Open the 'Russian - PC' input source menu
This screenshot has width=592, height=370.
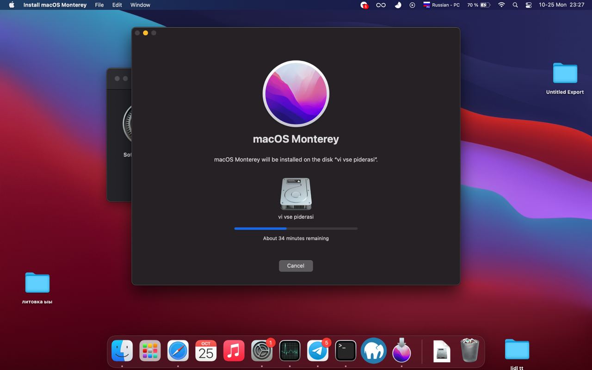(441, 5)
